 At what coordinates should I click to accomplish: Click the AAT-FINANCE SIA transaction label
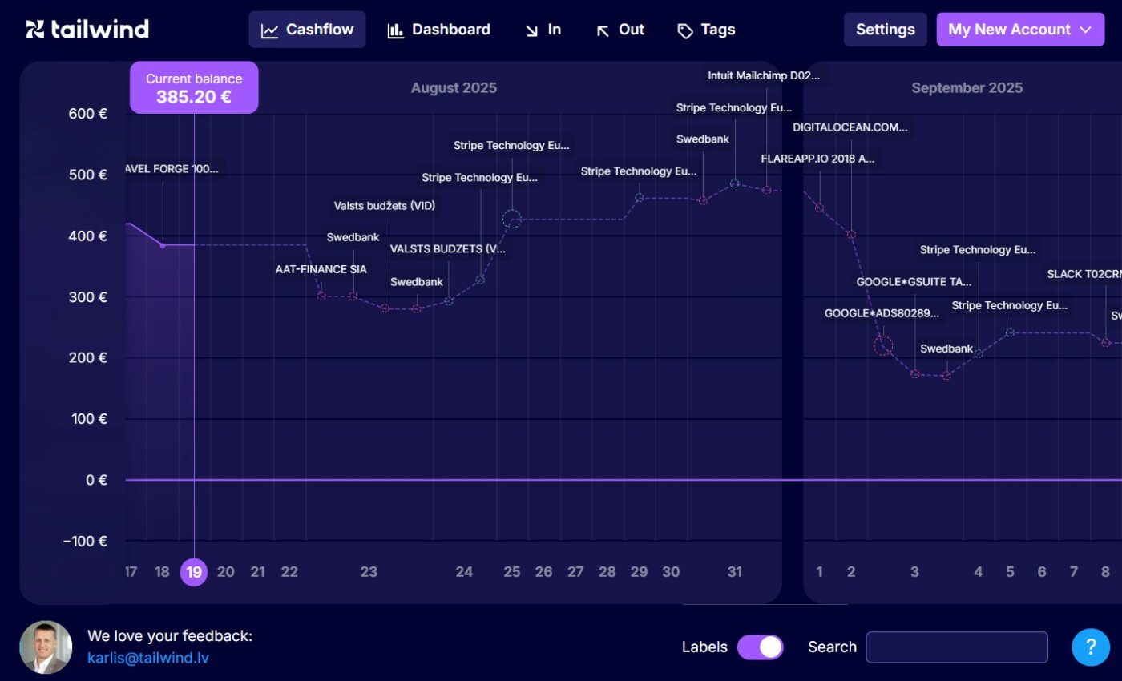[x=321, y=269]
